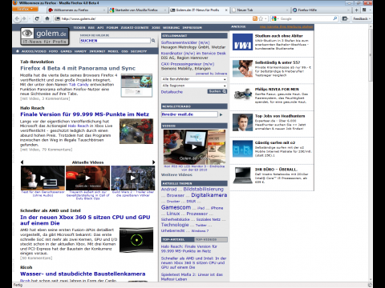The image size is (385, 288).
Task: Click the golem.de logo
Action: point(45,37)
